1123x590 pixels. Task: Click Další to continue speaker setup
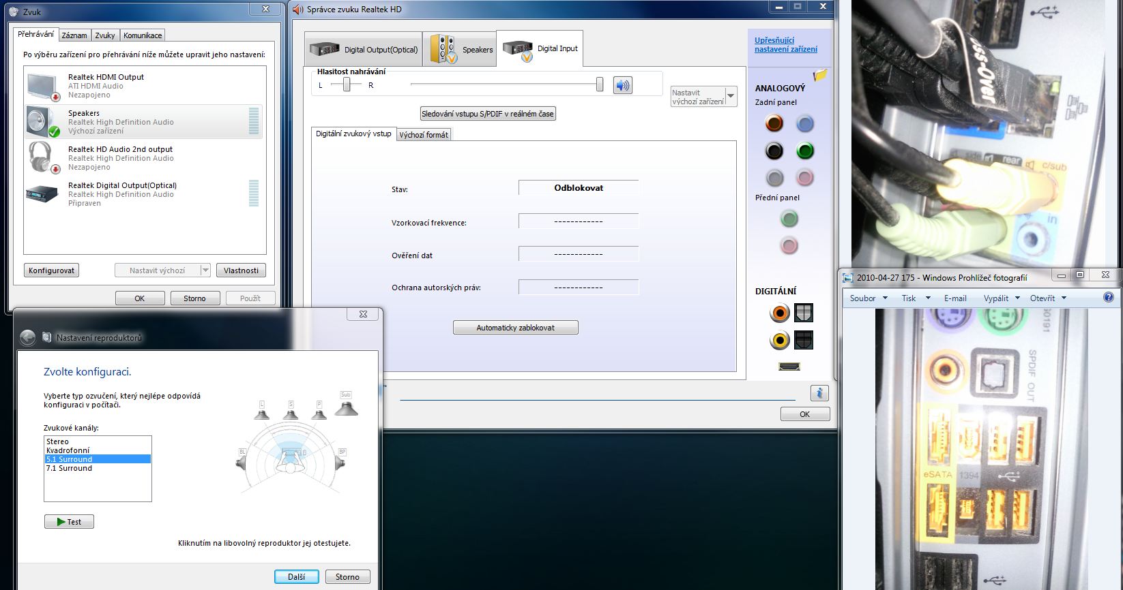coord(297,576)
